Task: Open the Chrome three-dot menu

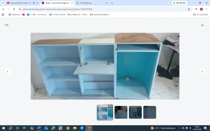Action: pyautogui.click(x=206, y=9)
